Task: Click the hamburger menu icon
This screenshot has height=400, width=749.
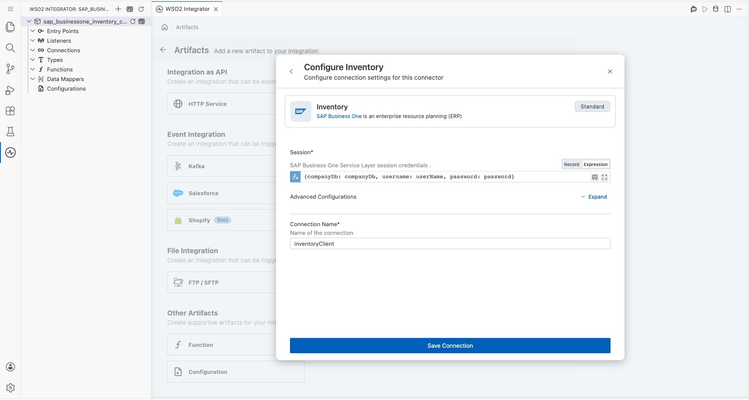Action: click(10, 9)
